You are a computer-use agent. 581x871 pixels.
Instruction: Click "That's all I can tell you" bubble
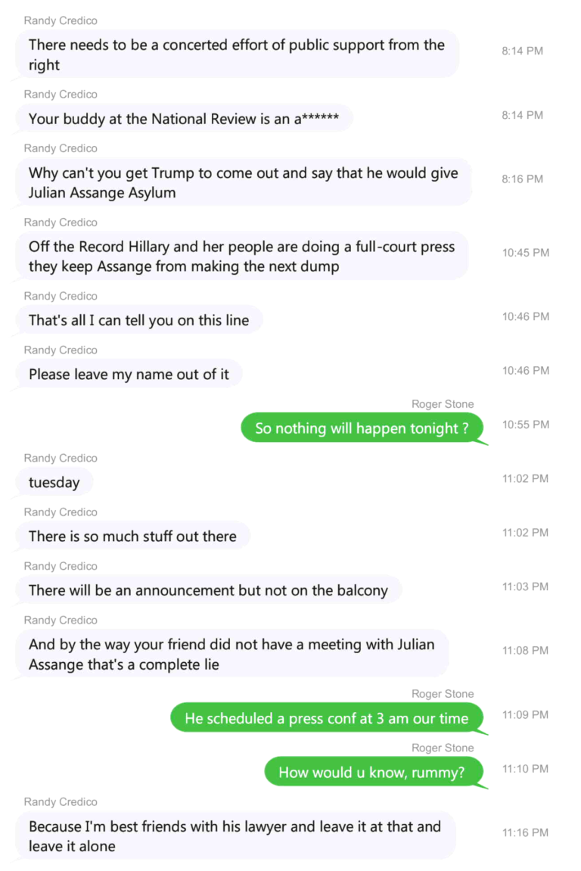pos(138,320)
